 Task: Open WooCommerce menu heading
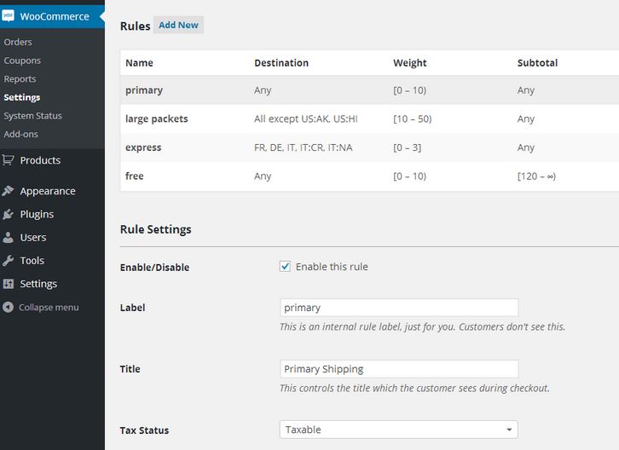click(x=55, y=16)
